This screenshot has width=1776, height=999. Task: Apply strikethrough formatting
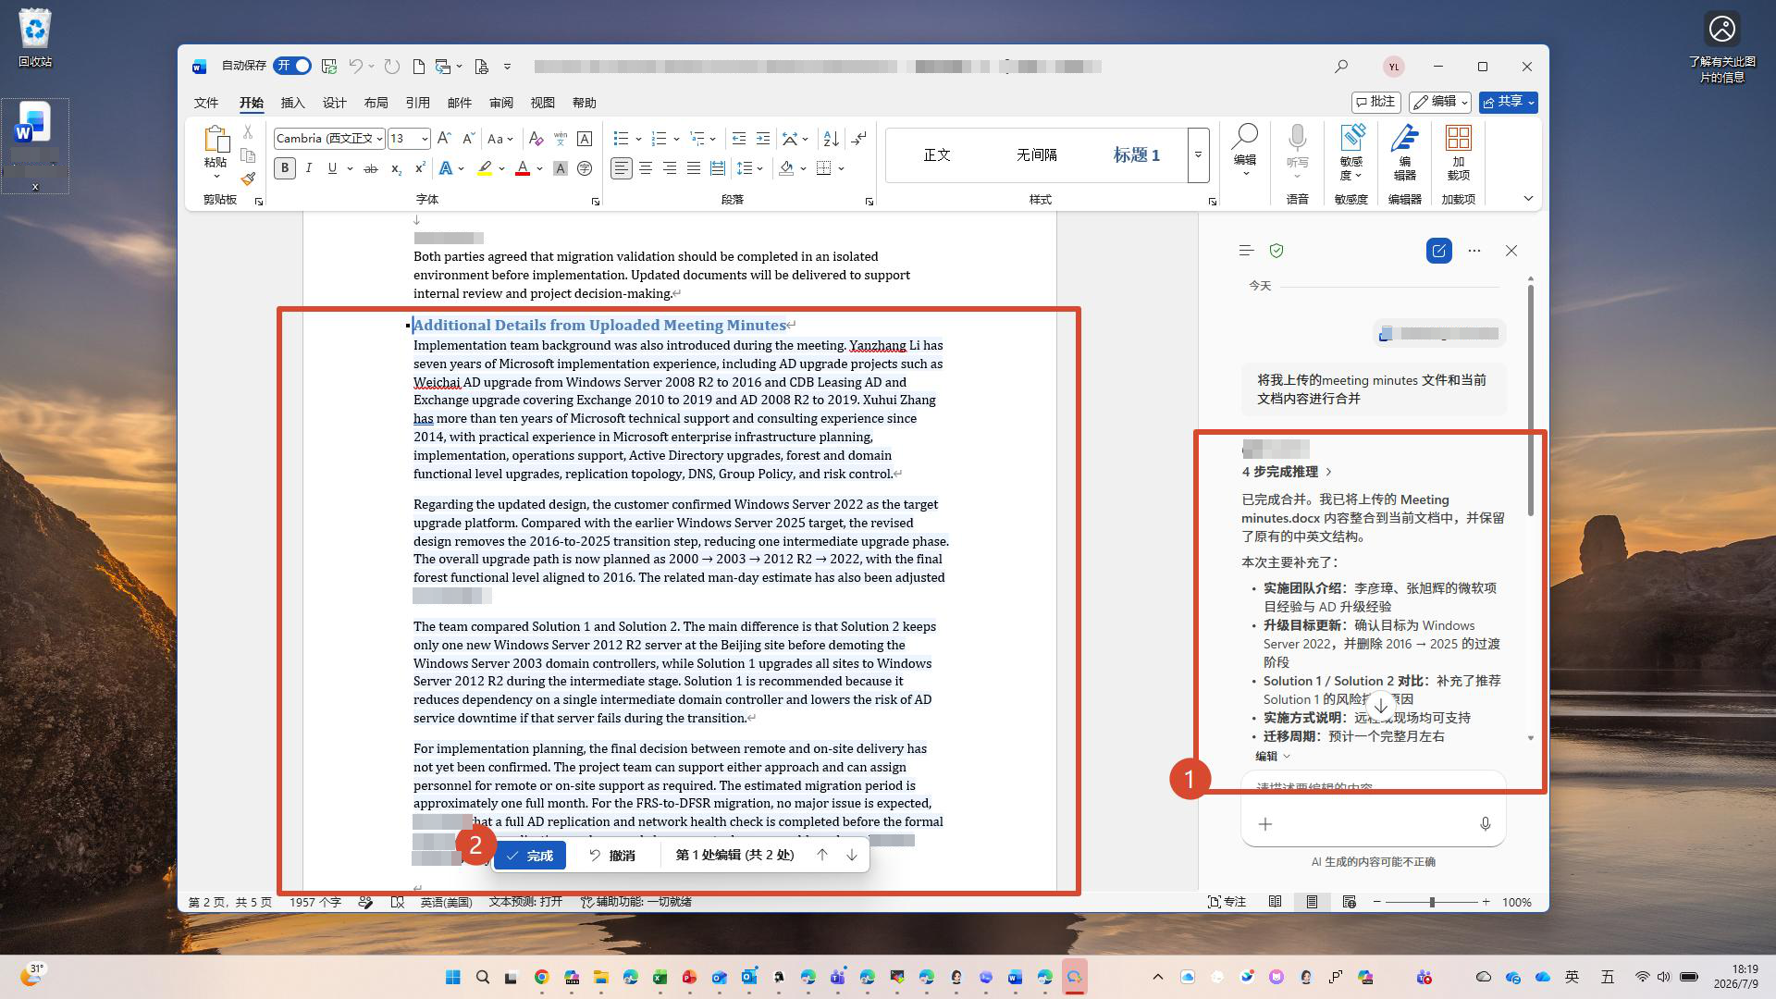pos(371,168)
